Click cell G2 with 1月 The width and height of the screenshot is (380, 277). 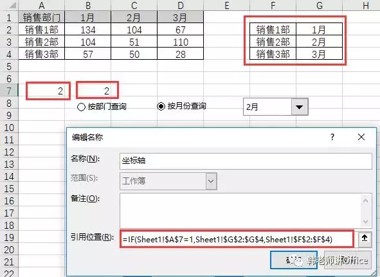click(319, 30)
